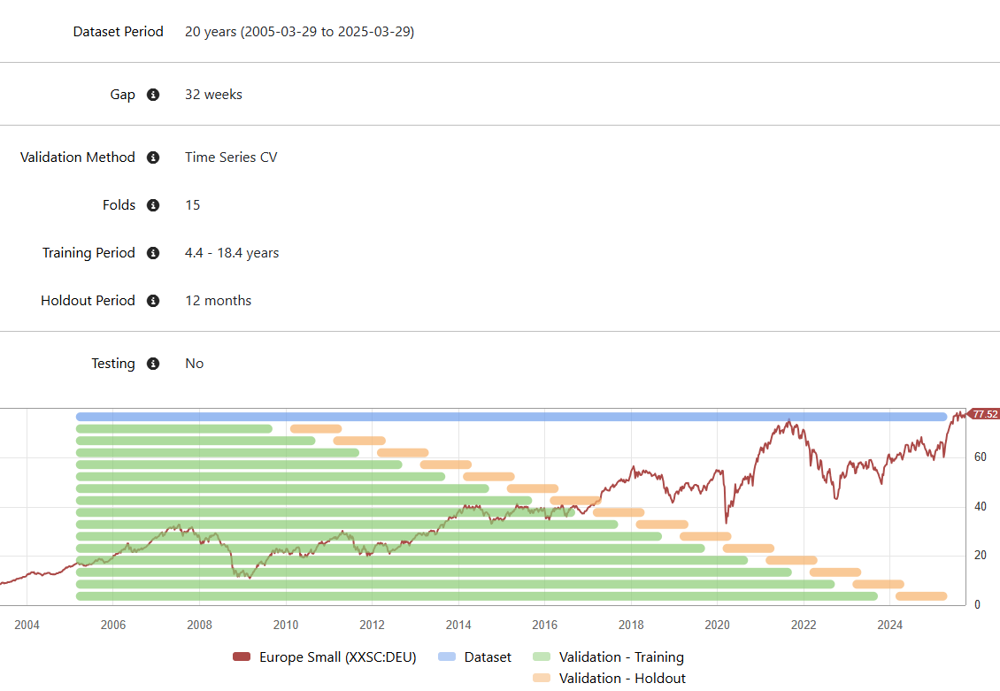Click the red Europe Small legend swatch

click(242, 657)
